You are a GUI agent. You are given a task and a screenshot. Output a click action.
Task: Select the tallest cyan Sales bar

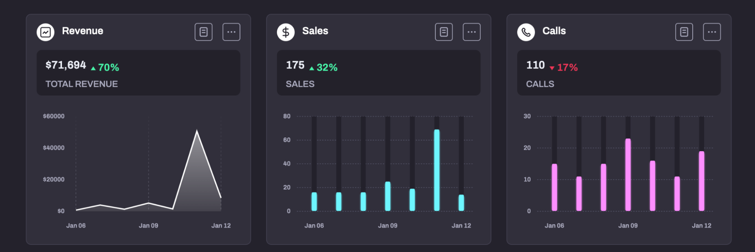(x=437, y=170)
